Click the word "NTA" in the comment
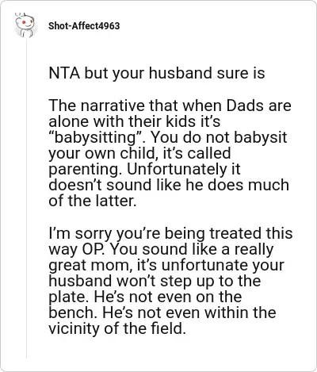The width and height of the screenshot is (317, 372). (64, 73)
